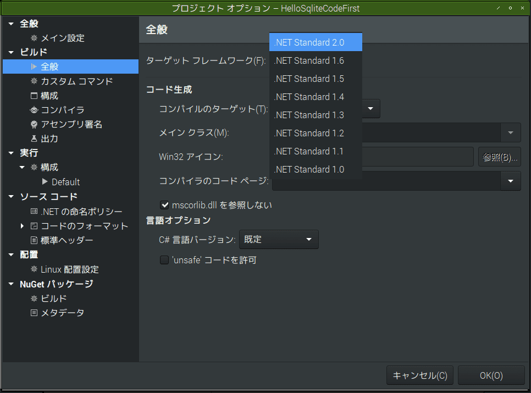
Task: Open the ビルド page under NuGet パッケージ
Action: point(54,298)
